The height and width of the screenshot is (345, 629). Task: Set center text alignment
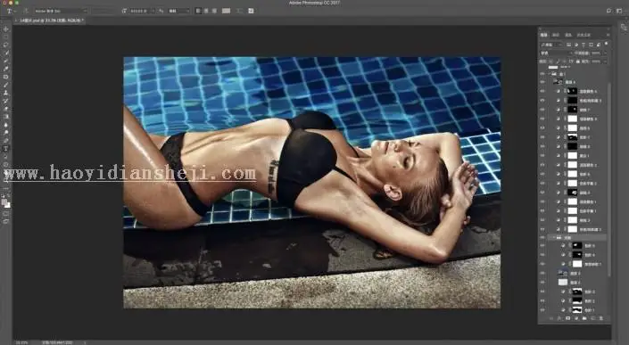[x=206, y=11]
